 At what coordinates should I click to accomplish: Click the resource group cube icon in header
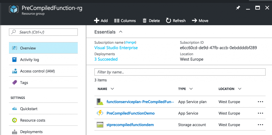14,9
